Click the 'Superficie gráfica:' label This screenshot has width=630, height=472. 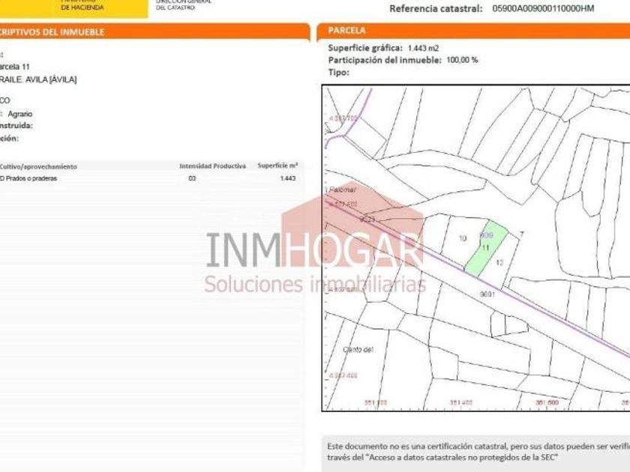click(x=364, y=48)
